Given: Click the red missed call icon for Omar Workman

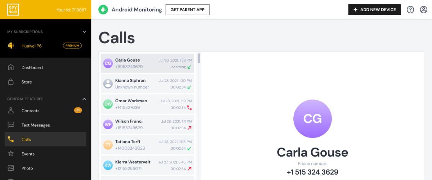Looking at the screenshot, I should click(x=189, y=108).
